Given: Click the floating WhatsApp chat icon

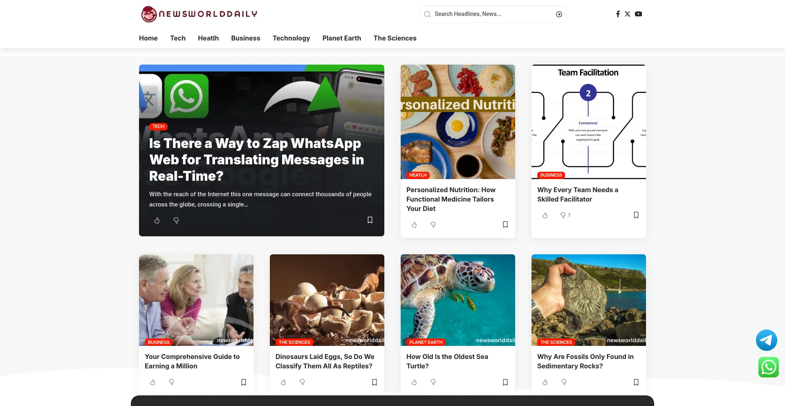Looking at the screenshot, I should coord(768,367).
